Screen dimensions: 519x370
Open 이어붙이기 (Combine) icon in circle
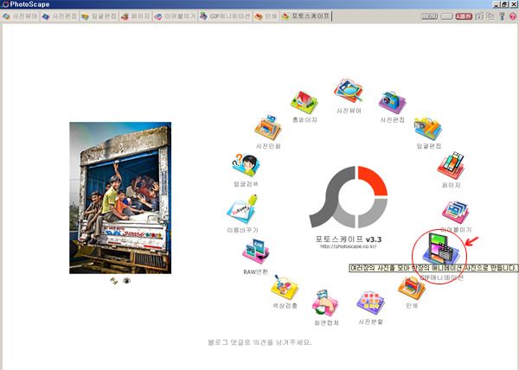pyautogui.click(x=456, y=212)
